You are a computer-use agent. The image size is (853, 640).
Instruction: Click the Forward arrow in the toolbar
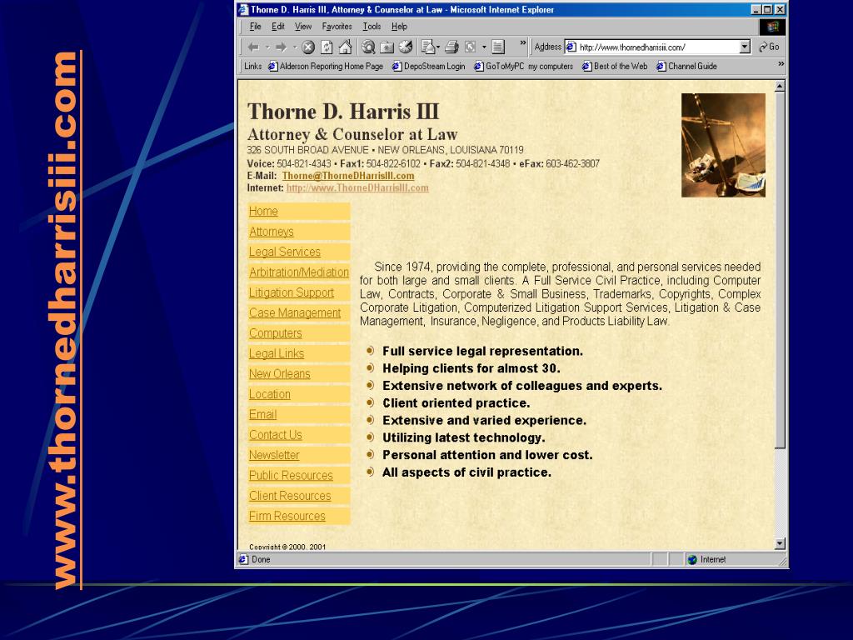point(281,47)
